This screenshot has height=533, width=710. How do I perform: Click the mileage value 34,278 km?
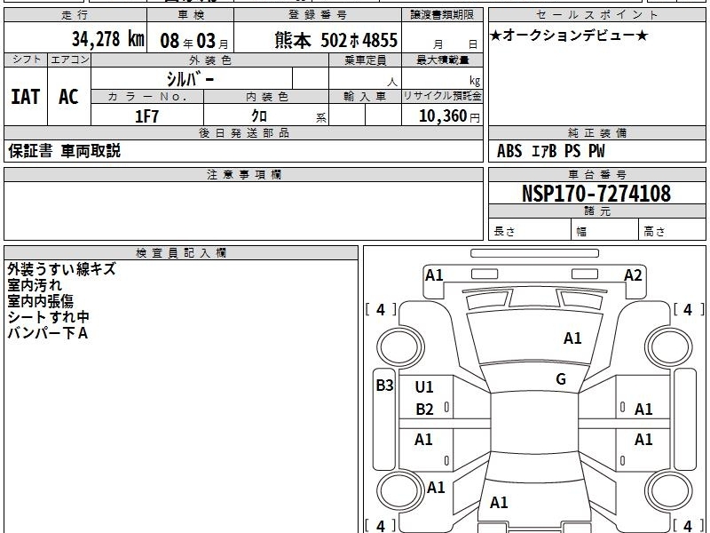107,39
